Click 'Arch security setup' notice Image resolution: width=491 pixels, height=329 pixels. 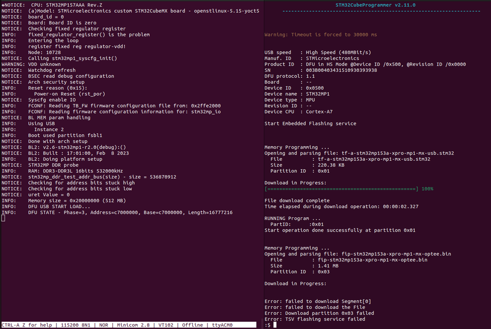pos(43,82)
